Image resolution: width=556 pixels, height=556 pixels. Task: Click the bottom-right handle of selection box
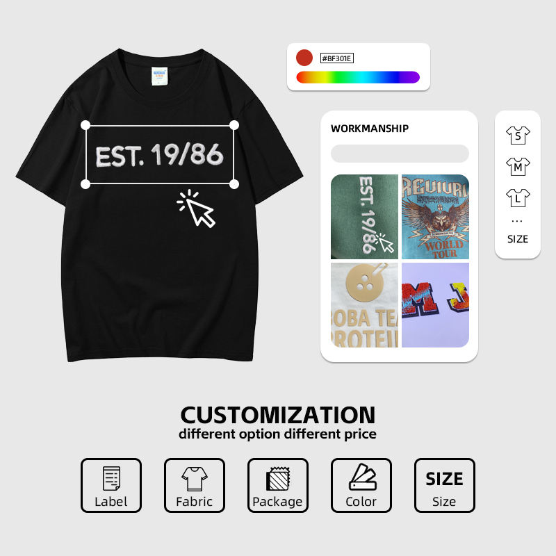click(234, 184)
